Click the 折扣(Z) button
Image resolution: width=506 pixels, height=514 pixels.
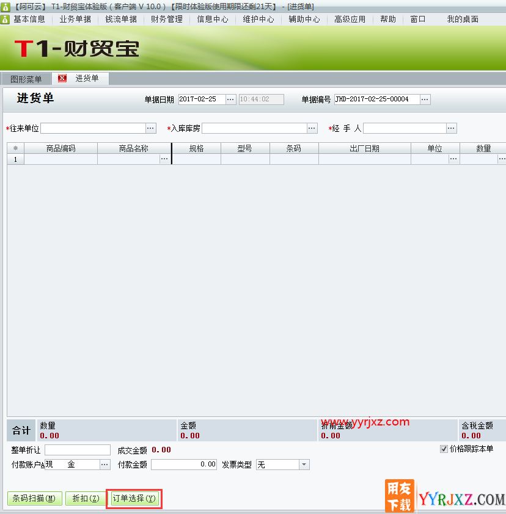[86, 499]
